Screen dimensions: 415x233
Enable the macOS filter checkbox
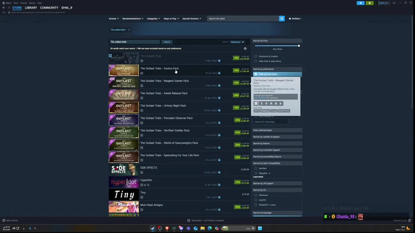(x=256, y=200)
